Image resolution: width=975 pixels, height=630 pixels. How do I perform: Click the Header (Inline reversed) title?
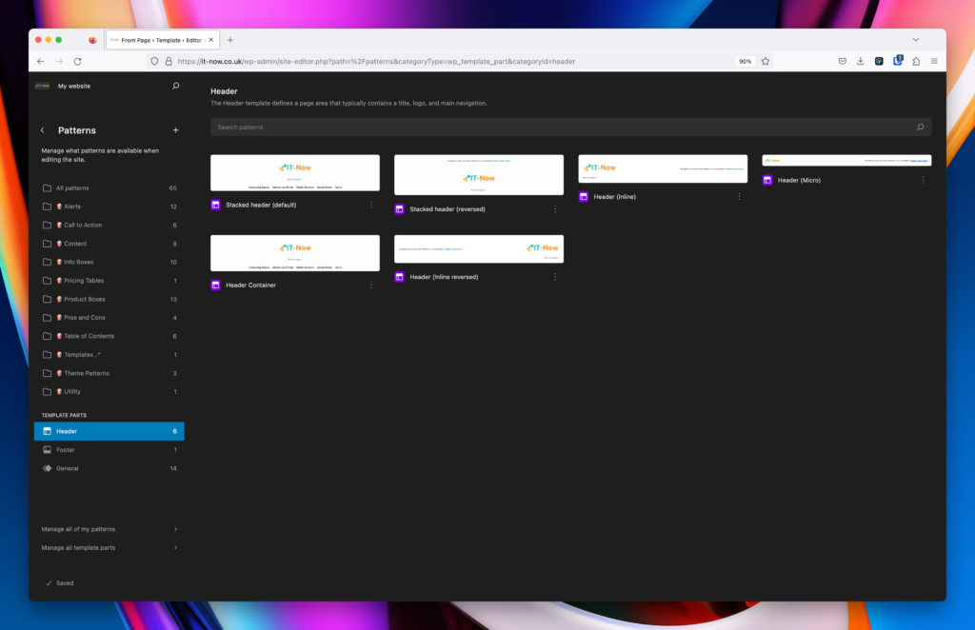pyautogui.click(x=444, y=277)
